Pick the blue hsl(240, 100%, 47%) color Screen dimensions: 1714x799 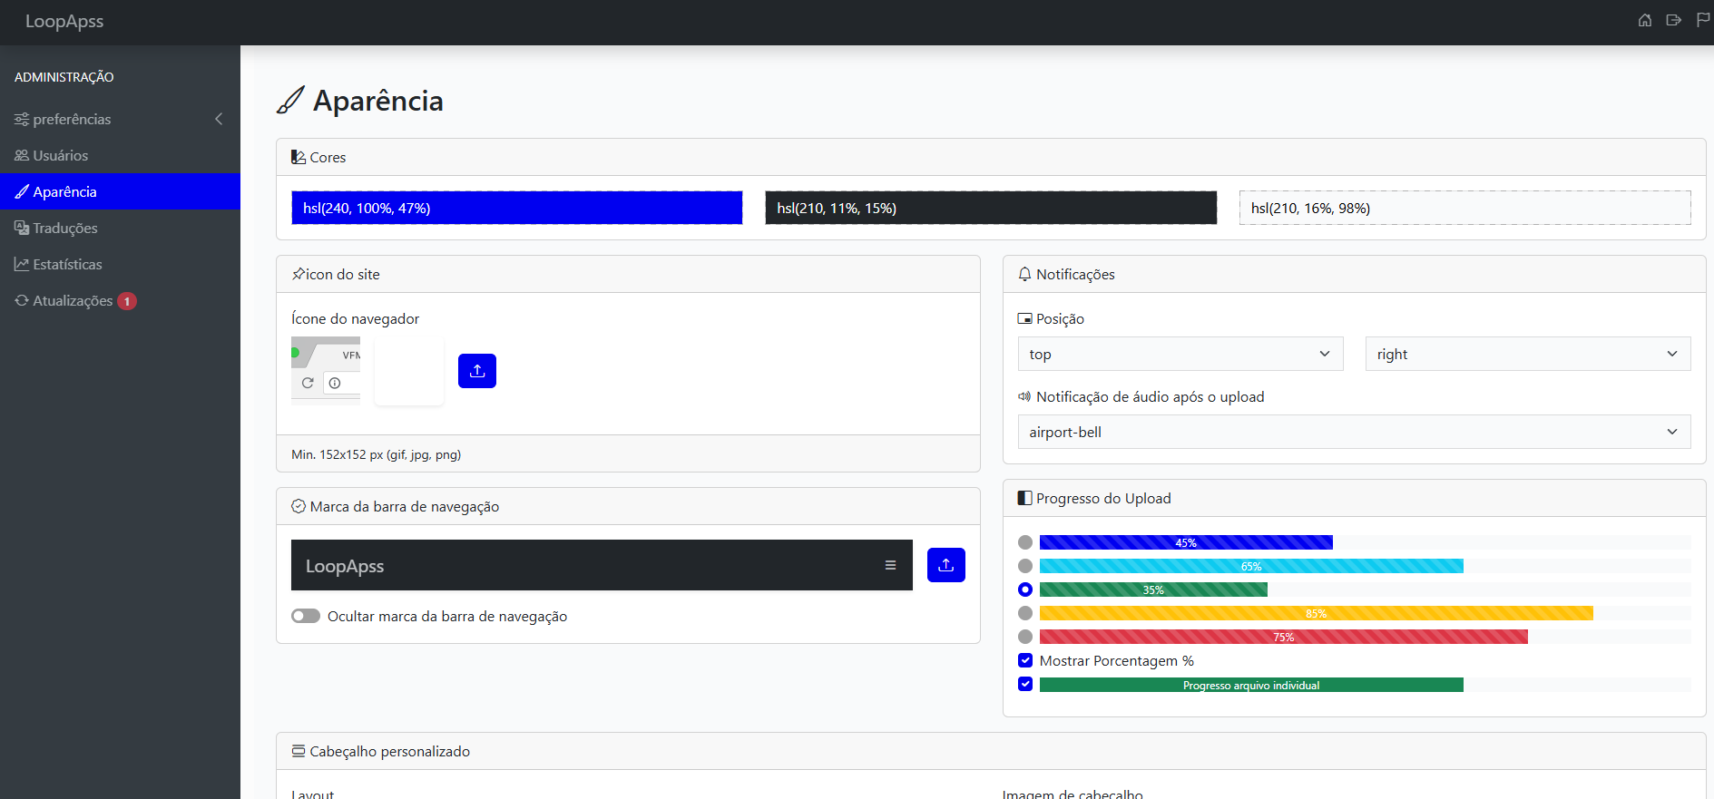point(516,208)
